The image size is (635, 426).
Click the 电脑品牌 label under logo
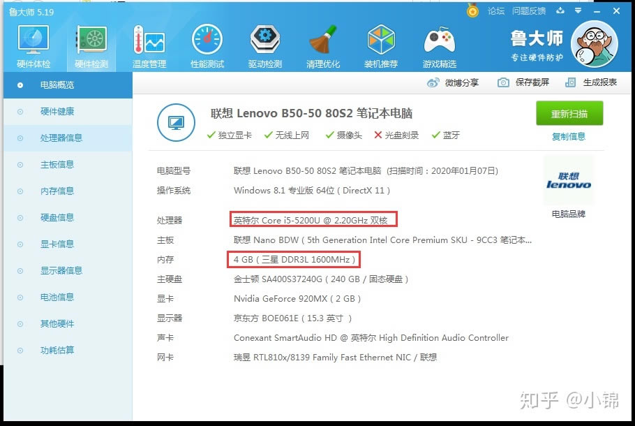569,214
